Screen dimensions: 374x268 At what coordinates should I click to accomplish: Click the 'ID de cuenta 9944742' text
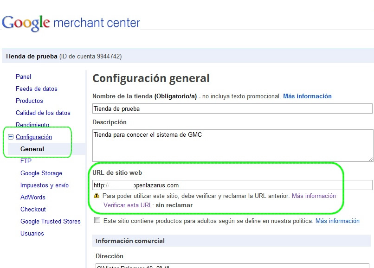pyautogui.click(x=90, y=57)
